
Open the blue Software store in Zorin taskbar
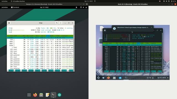[120, 78]
